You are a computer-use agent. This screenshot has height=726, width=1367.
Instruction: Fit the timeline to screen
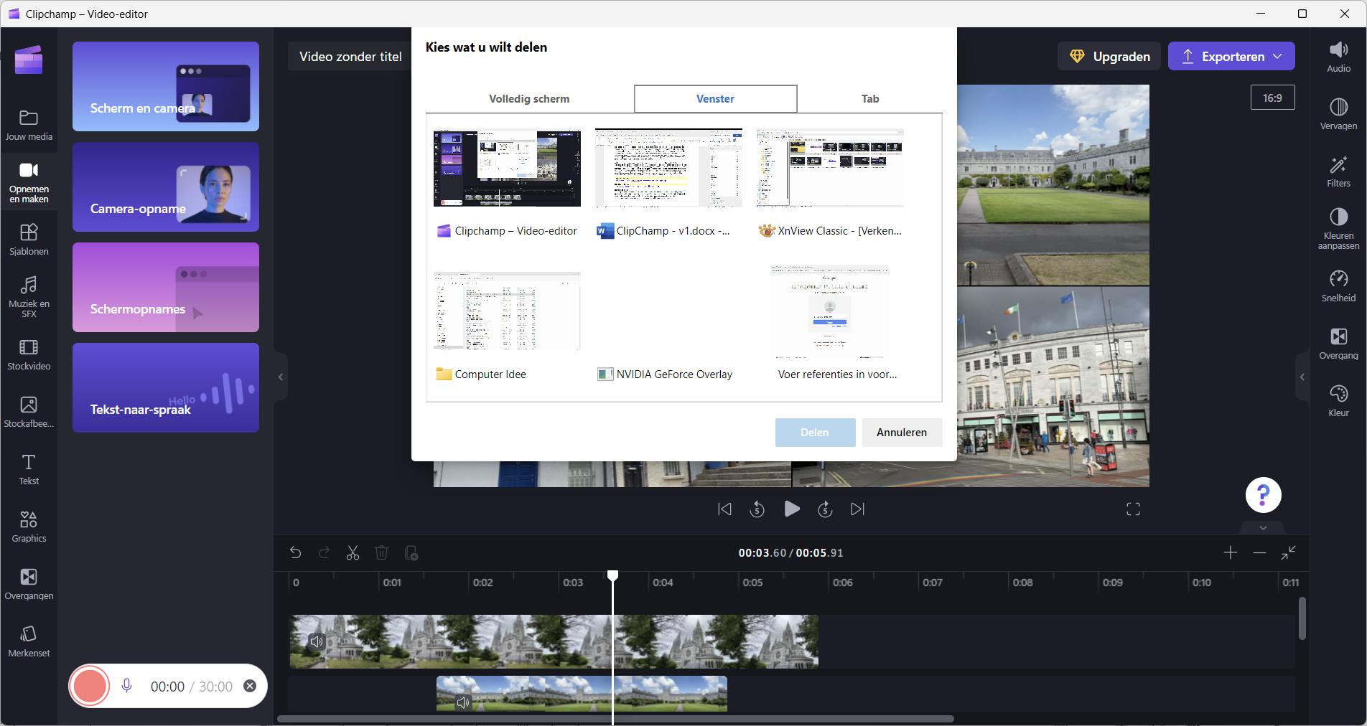click(x=1289, y=552)
